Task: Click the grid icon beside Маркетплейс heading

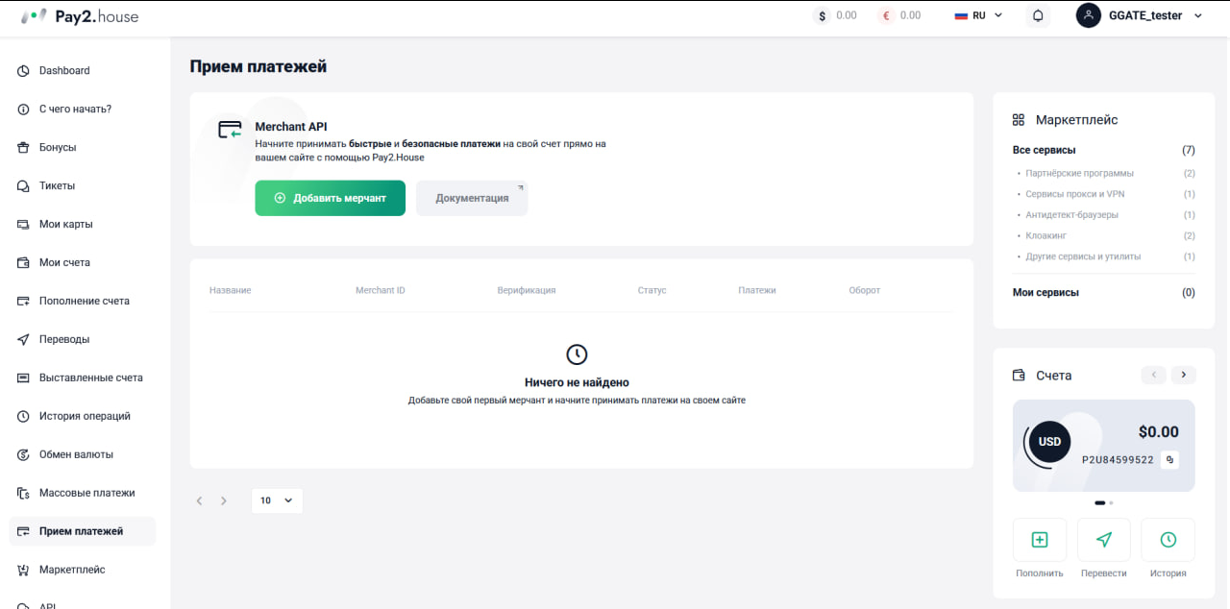Action: [x=1019, y=120]
